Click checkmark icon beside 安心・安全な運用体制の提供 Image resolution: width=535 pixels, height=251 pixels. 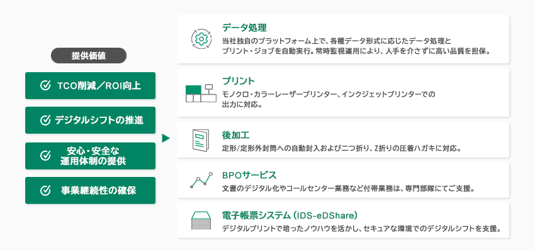tap(45, 155)
